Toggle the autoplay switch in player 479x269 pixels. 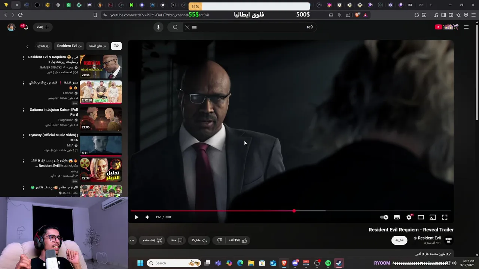384,217
